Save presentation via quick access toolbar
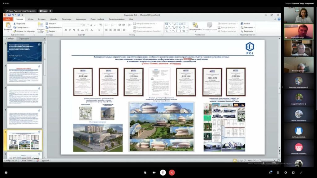This screenshot has height=178, width=317. [9, 15]
